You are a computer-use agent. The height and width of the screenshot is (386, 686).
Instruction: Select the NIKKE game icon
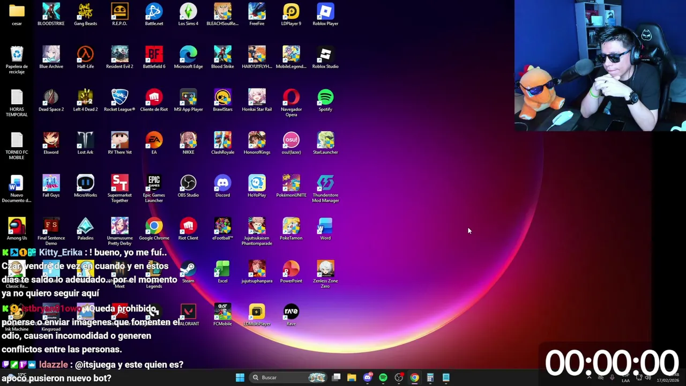point(188,143)
